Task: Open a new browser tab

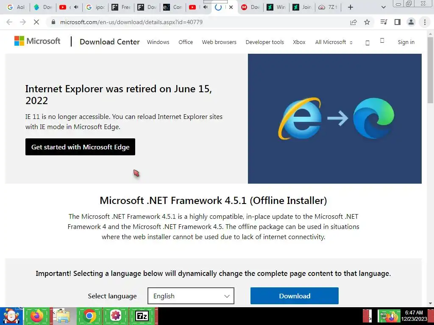Action: point(351,7)
